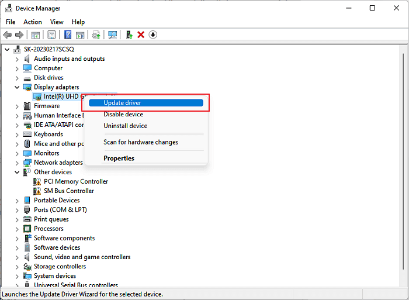Screen dimensions: 409x300
Task: Choose Scan for hardware changes menu entry
Action: 146,142
